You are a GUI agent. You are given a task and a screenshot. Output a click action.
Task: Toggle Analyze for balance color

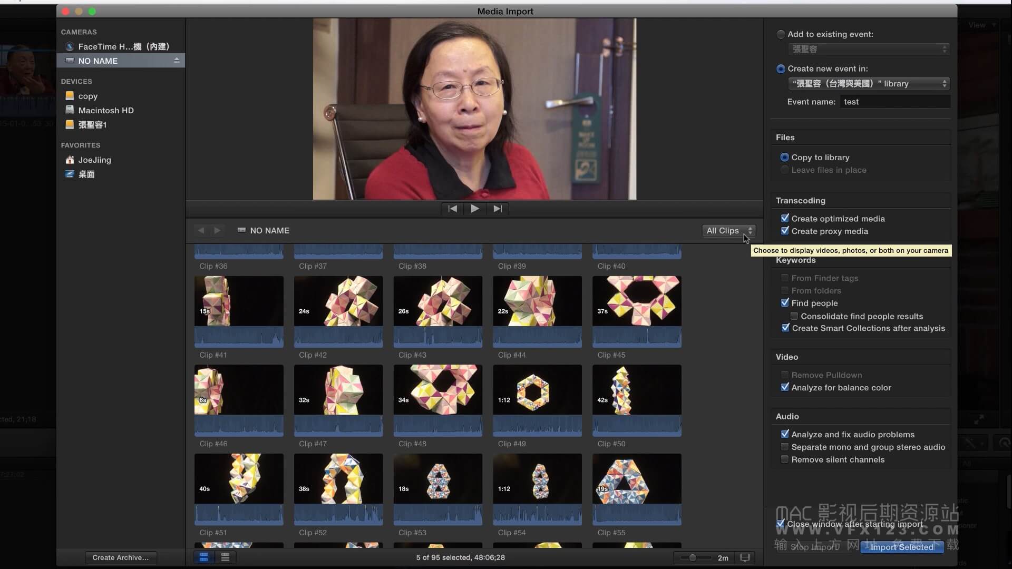[x=785, y=387]
